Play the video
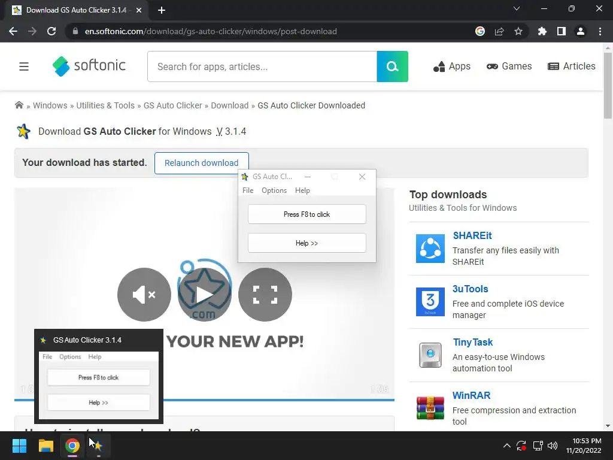The image size is (613, 460). 205,295
